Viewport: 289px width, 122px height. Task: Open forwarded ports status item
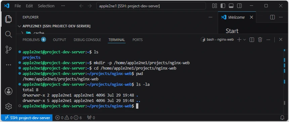coord(91,118)
